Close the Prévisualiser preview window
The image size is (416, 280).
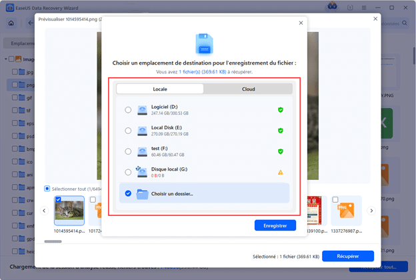[375, 19]
